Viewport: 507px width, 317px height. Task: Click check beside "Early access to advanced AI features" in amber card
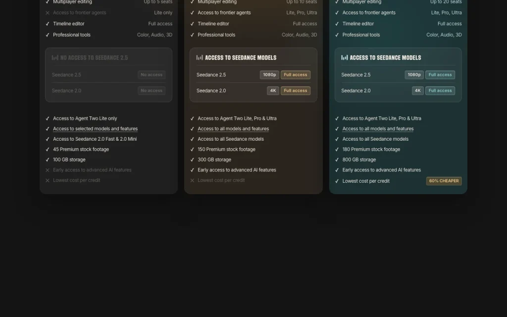click(192, 170)
